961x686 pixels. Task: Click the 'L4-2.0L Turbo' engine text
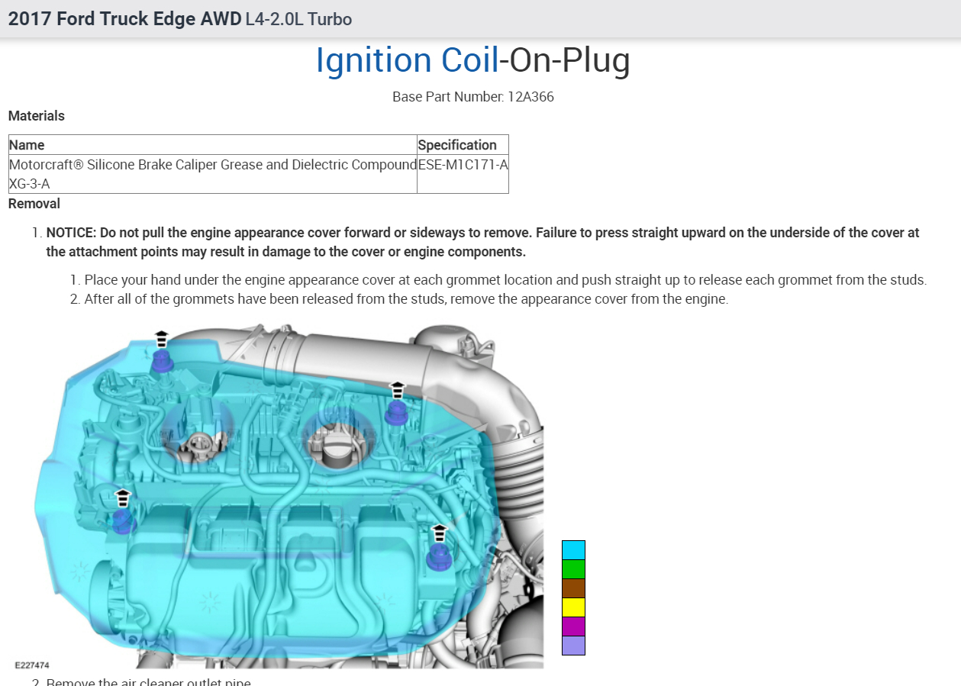coord(299,19)
